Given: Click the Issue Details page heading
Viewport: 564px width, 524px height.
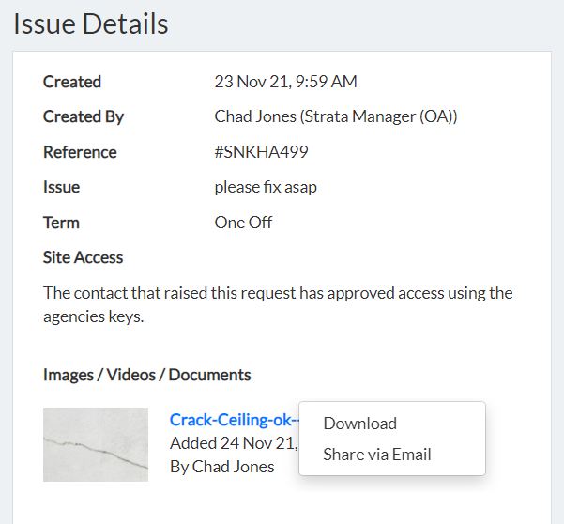Looking at the screenshot, I should [x=91, y=23].
